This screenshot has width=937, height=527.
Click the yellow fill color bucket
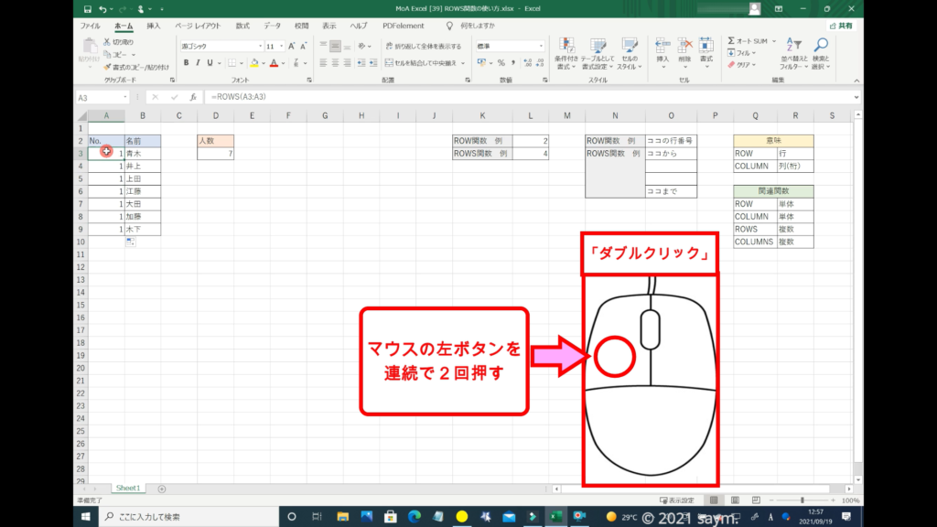click(x=254, y=63)
